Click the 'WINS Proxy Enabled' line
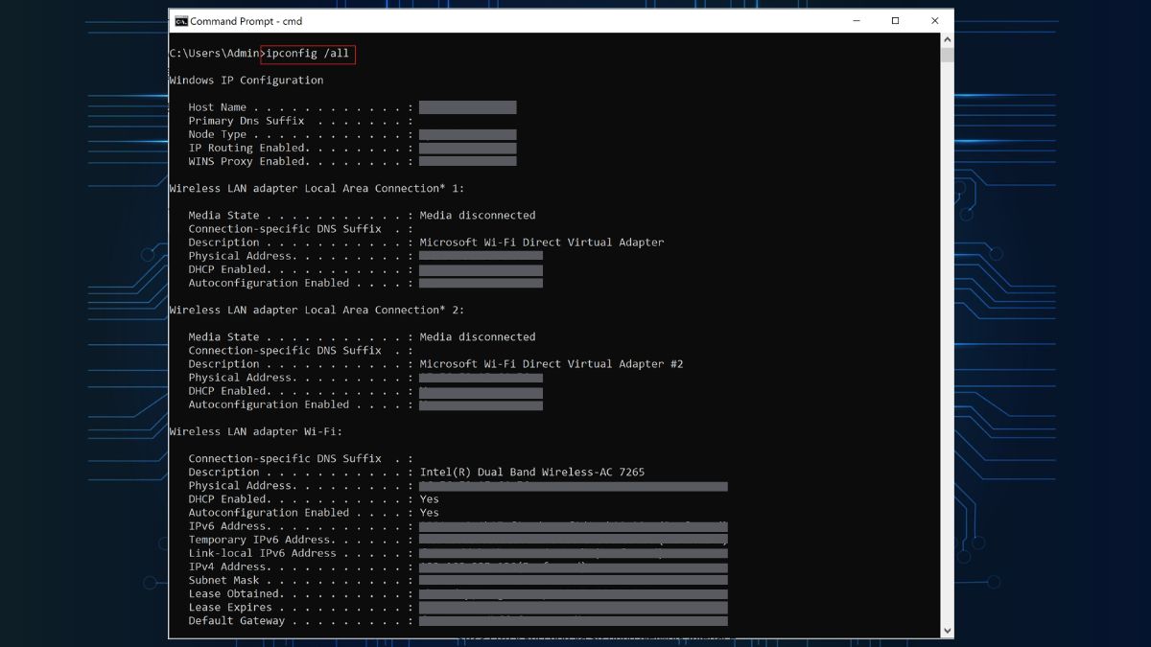This screenshot has width=1151, height=647. click(x=352, y=161)
